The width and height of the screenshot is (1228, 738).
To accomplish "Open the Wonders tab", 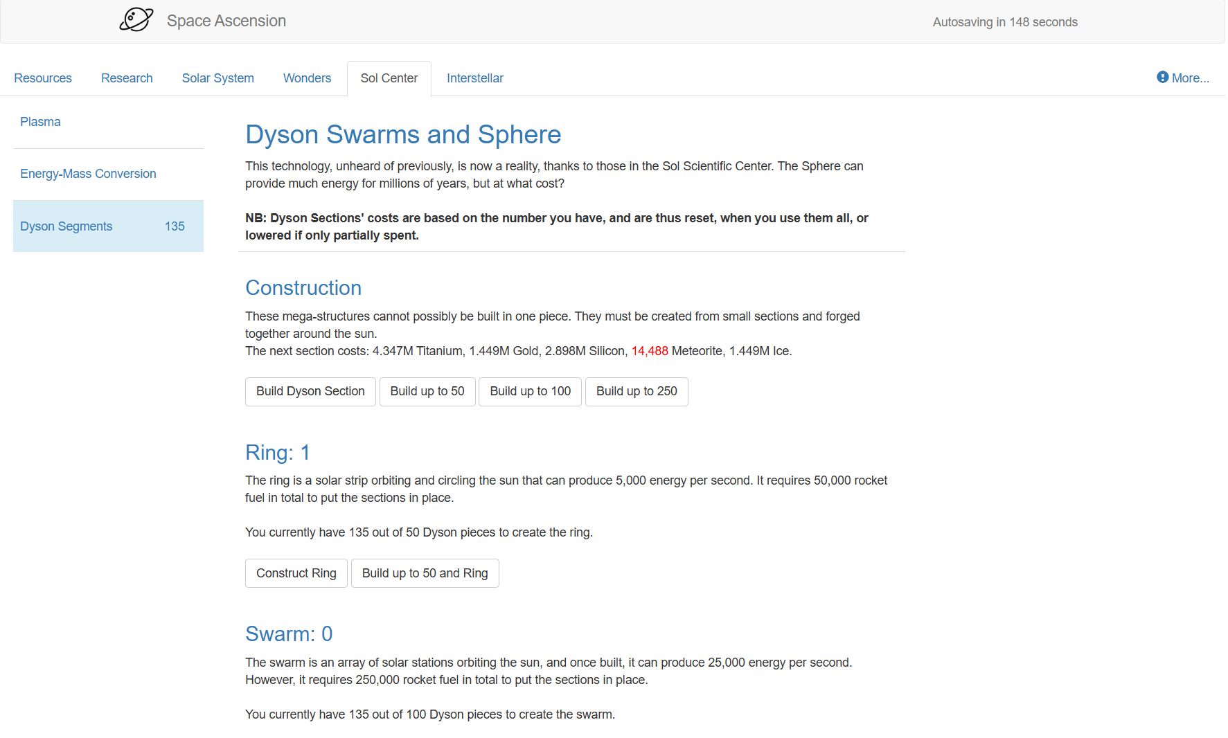I will [307, 78].
